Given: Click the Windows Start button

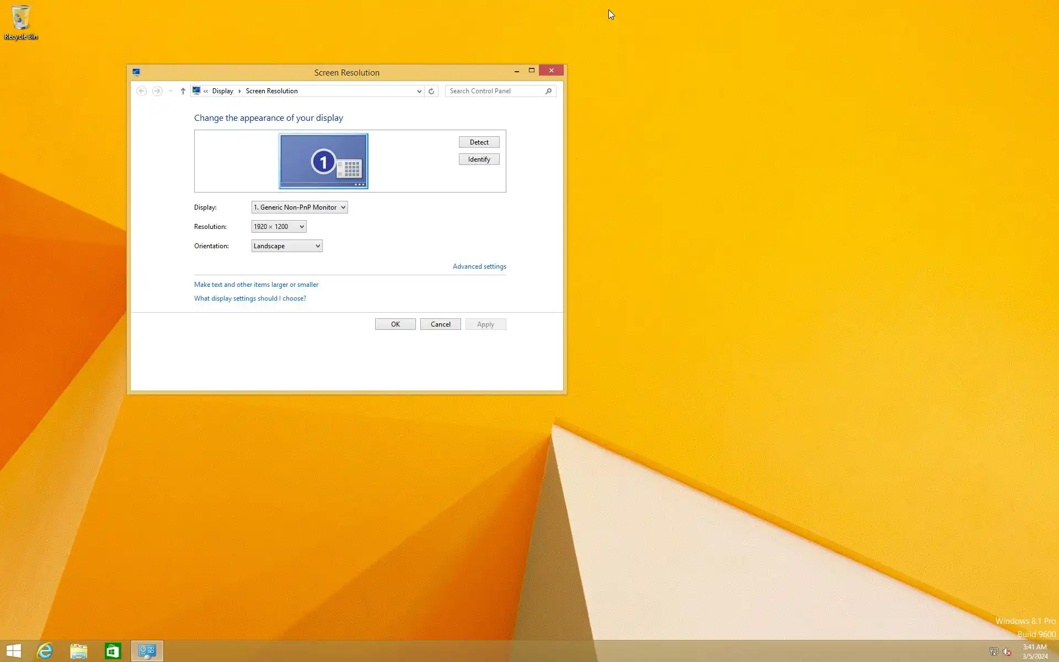Looking at the screenshot, I should point(14,651).
